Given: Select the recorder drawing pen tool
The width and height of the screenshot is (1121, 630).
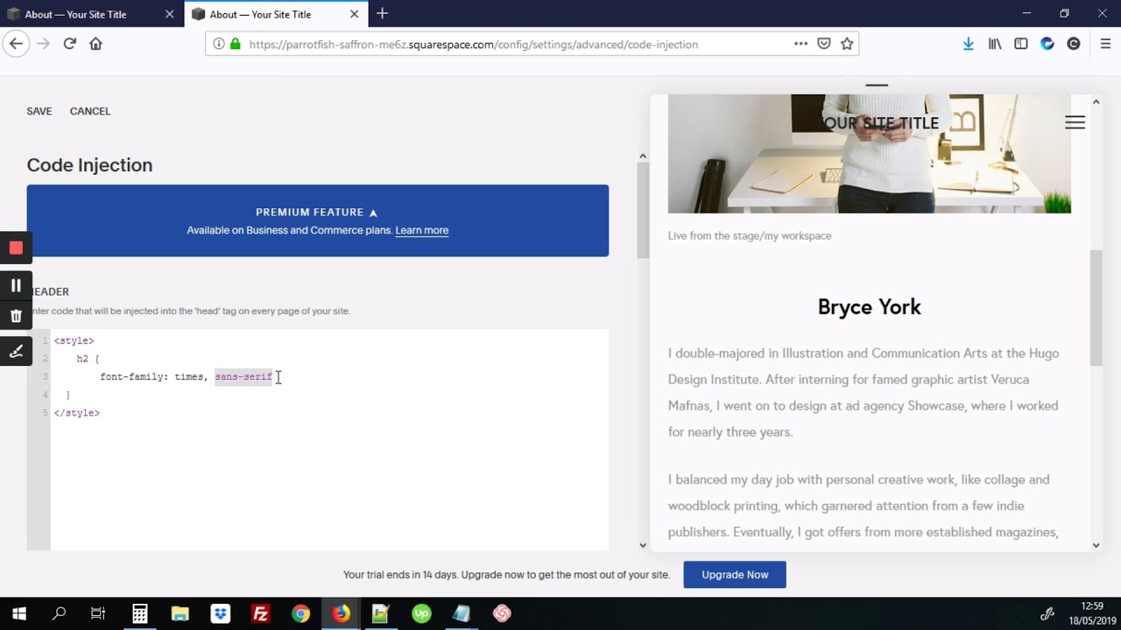Looking at the screenshot, I should pyautogui.click(x=16, y=352).
